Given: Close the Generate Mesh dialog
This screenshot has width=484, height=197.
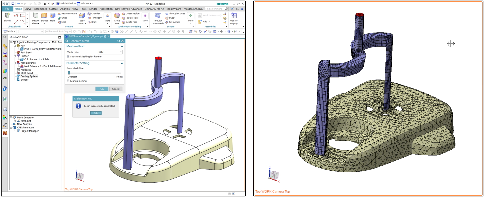Looking at the screenshot, I should pyautogui.click(x=122, y=41).
